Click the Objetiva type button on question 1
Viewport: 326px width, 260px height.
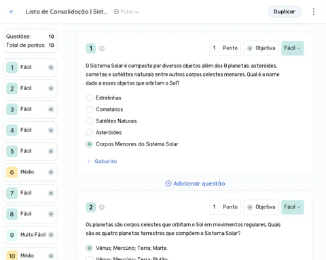tap(261, 48)
